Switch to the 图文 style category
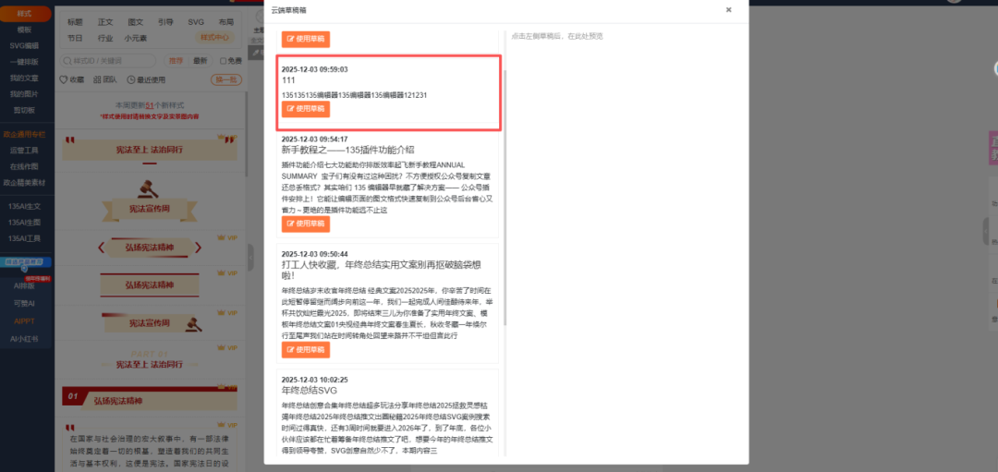 (136, 21)
